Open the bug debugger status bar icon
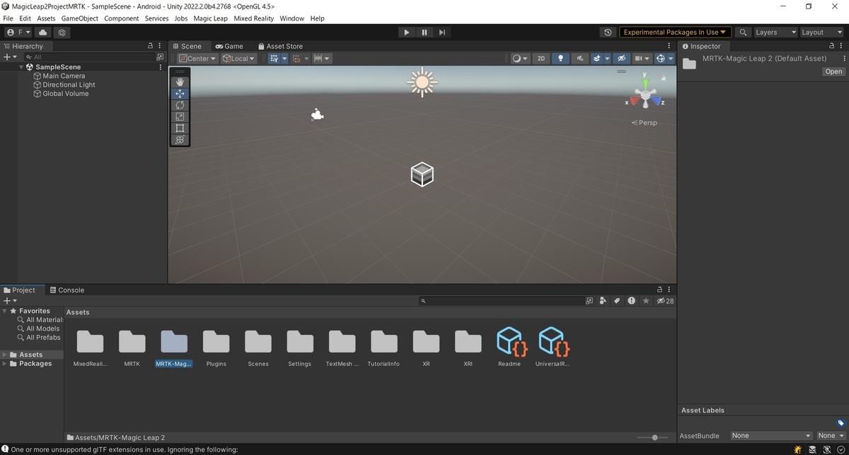This screenshot has width=849, height=455. click(x=798, y=449)
